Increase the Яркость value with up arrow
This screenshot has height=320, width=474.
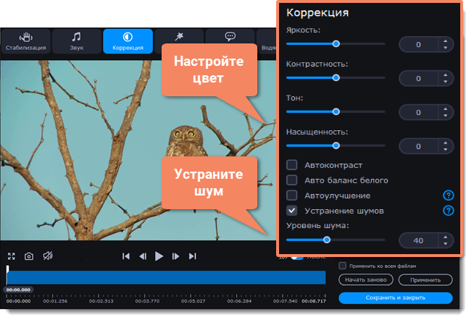point(444,41)
